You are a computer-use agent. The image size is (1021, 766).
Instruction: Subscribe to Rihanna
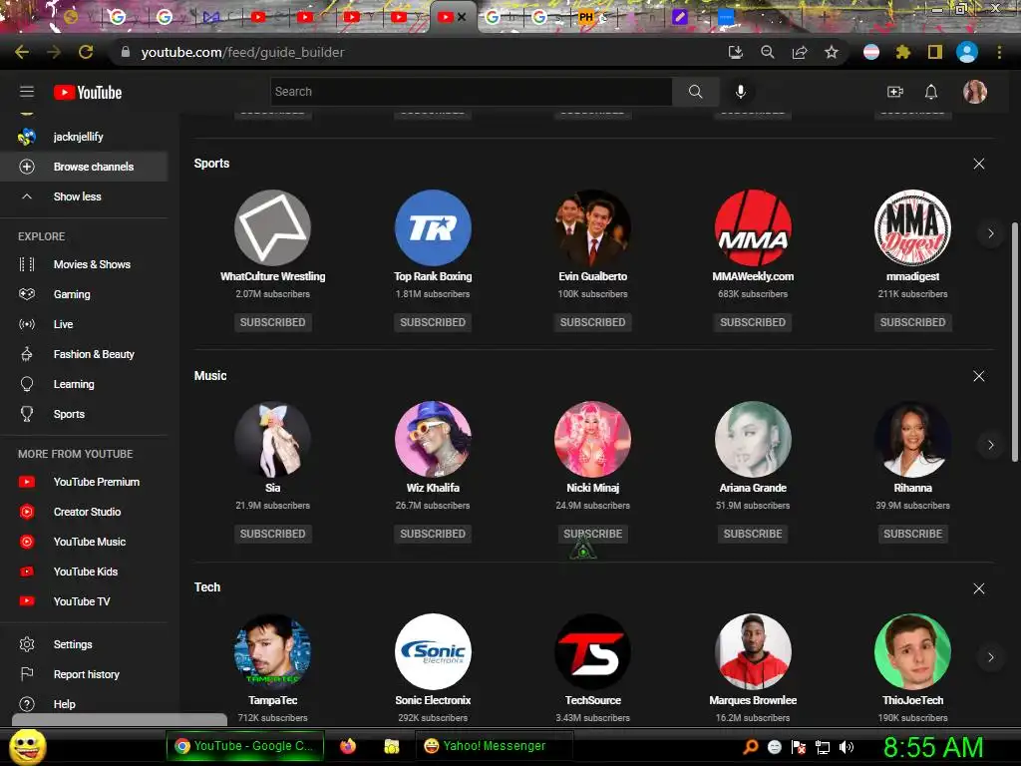913,535
